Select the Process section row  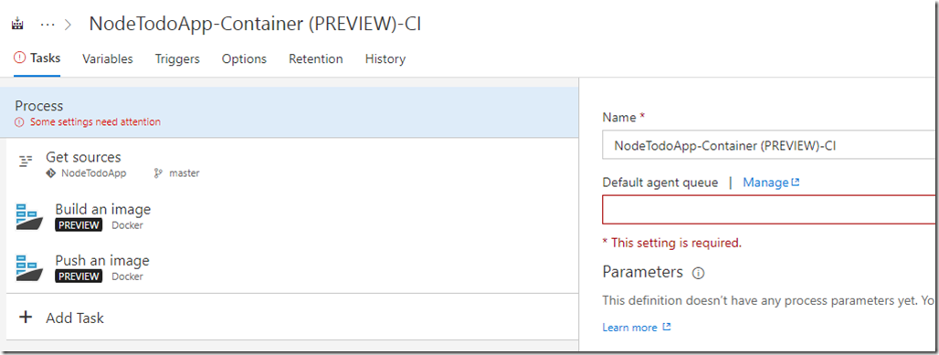[290, 112]
